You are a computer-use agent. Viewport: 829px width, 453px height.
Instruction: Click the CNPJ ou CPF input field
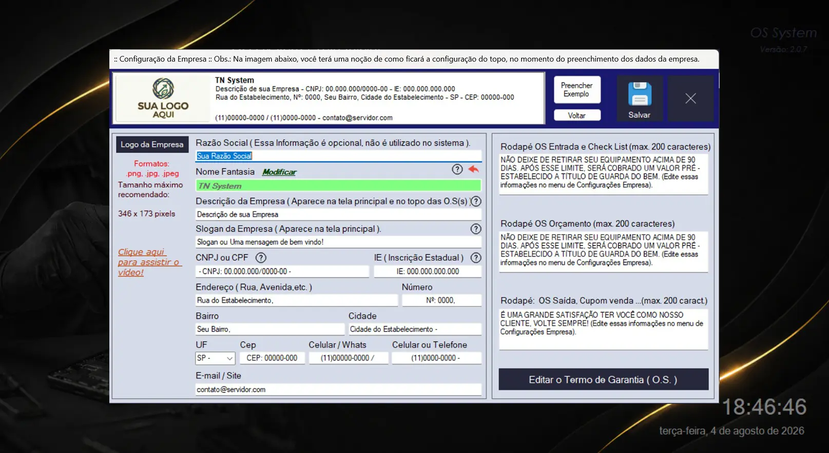coord(282,271)
